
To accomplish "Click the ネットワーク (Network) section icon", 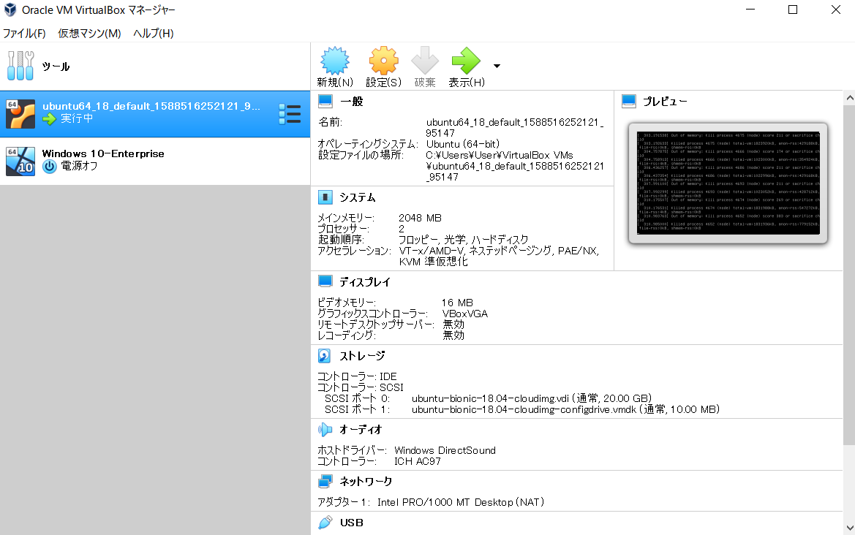I will [x=324, y=481].
